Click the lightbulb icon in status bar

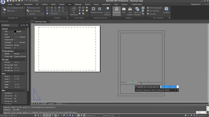click(x=191, y=116)
